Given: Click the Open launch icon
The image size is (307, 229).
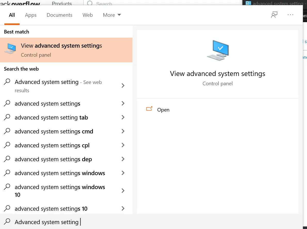Looking at the screenshot, I should pos(149,109).
